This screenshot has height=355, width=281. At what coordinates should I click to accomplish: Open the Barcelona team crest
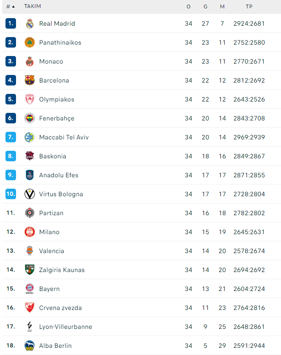[x=29, y=80]
